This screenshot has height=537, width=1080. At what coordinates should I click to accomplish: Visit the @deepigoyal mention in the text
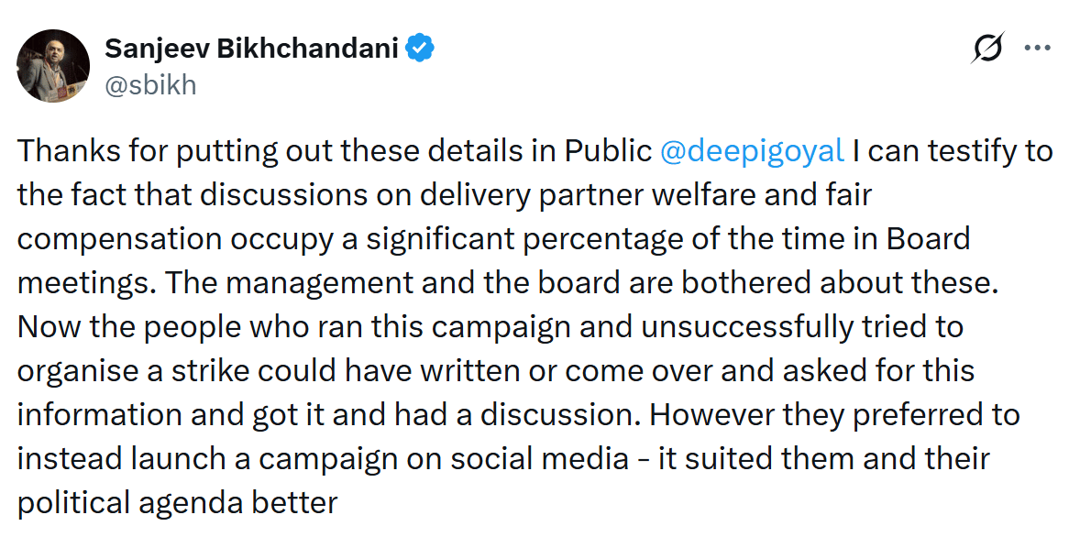pos(754,149)
